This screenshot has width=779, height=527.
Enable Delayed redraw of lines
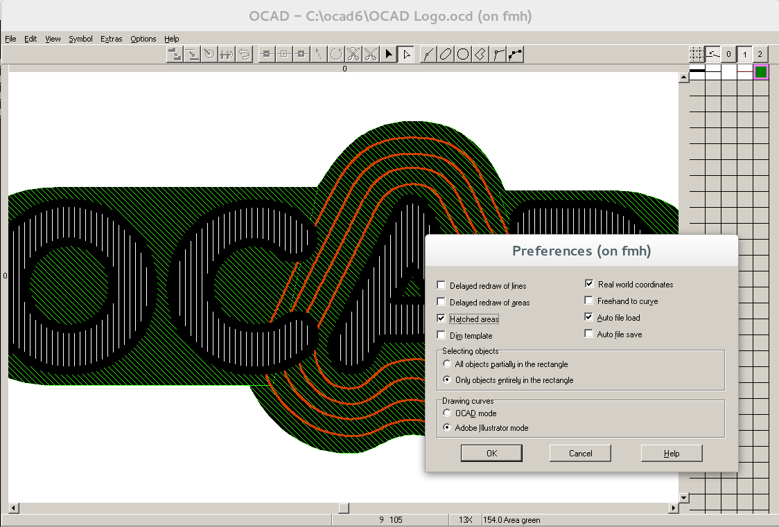point(441,285)
